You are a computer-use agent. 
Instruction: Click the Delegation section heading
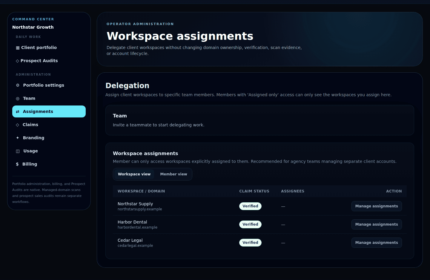point(127,86)
